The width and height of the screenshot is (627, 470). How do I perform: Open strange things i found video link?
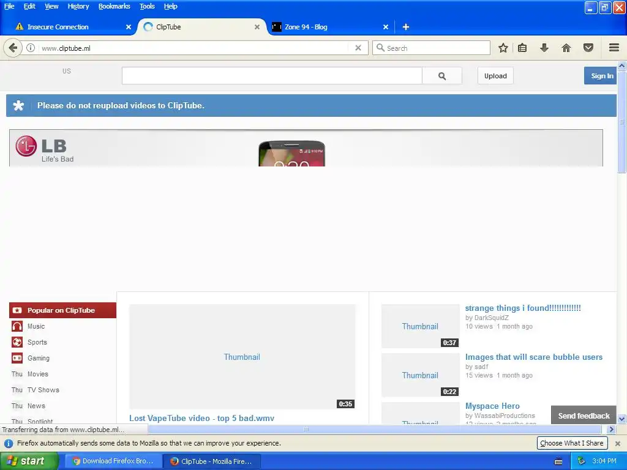pos(523,308)
